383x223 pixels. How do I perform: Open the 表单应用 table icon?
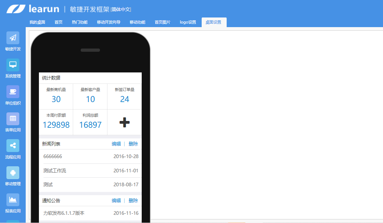[13, 119]
